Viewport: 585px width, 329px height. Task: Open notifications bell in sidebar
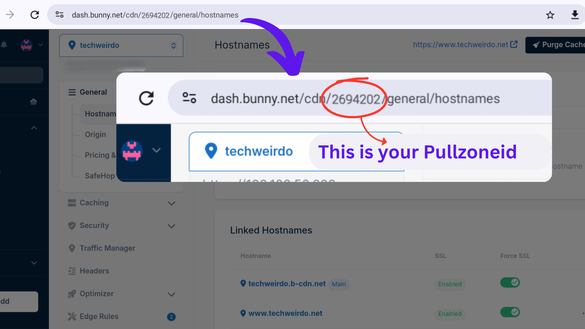[4, 45]
